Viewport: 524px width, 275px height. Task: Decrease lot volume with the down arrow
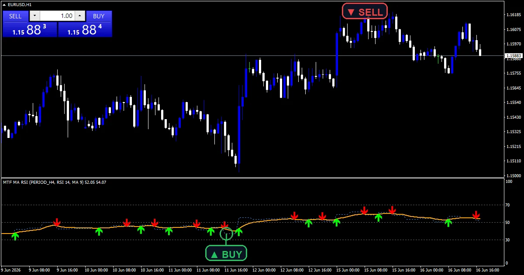34,16
